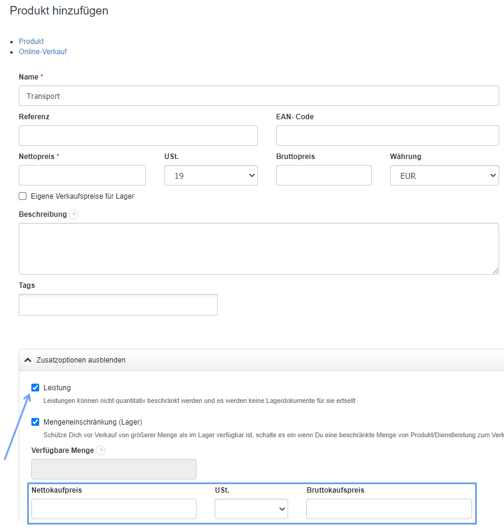This screenshot has width=504, height=530.
Task: Click the help icon next to Beschreibung
Action: click(x=74, y=214)
